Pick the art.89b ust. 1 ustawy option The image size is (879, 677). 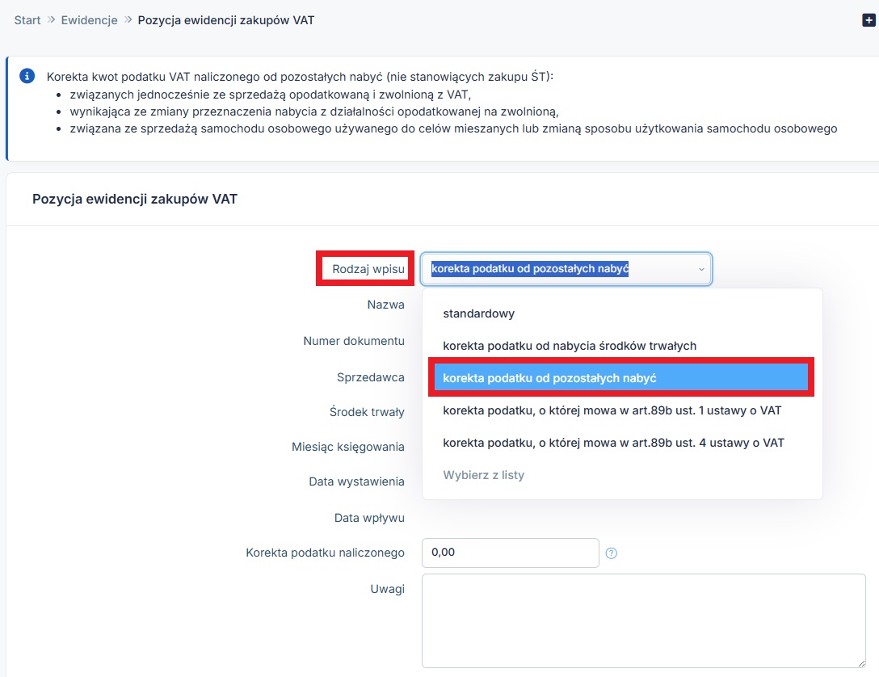point(612,410)
